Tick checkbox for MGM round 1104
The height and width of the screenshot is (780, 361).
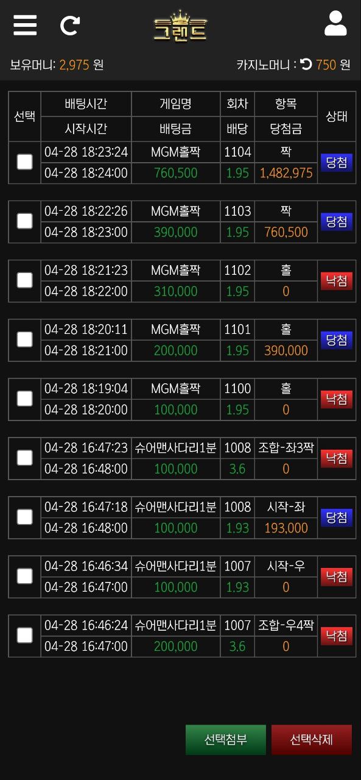tap(24, 161)
